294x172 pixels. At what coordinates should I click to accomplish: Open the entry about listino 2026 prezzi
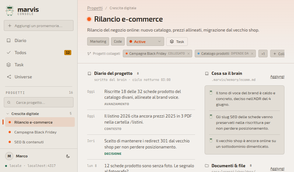tap(148, 119)
